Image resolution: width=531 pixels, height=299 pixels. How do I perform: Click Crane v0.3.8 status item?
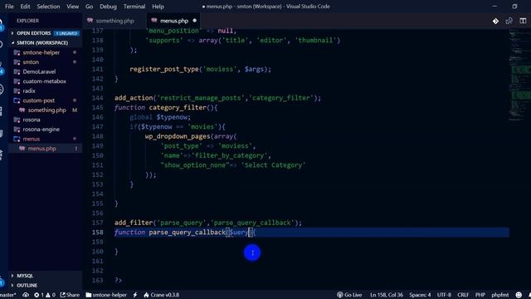coord(162,295)
